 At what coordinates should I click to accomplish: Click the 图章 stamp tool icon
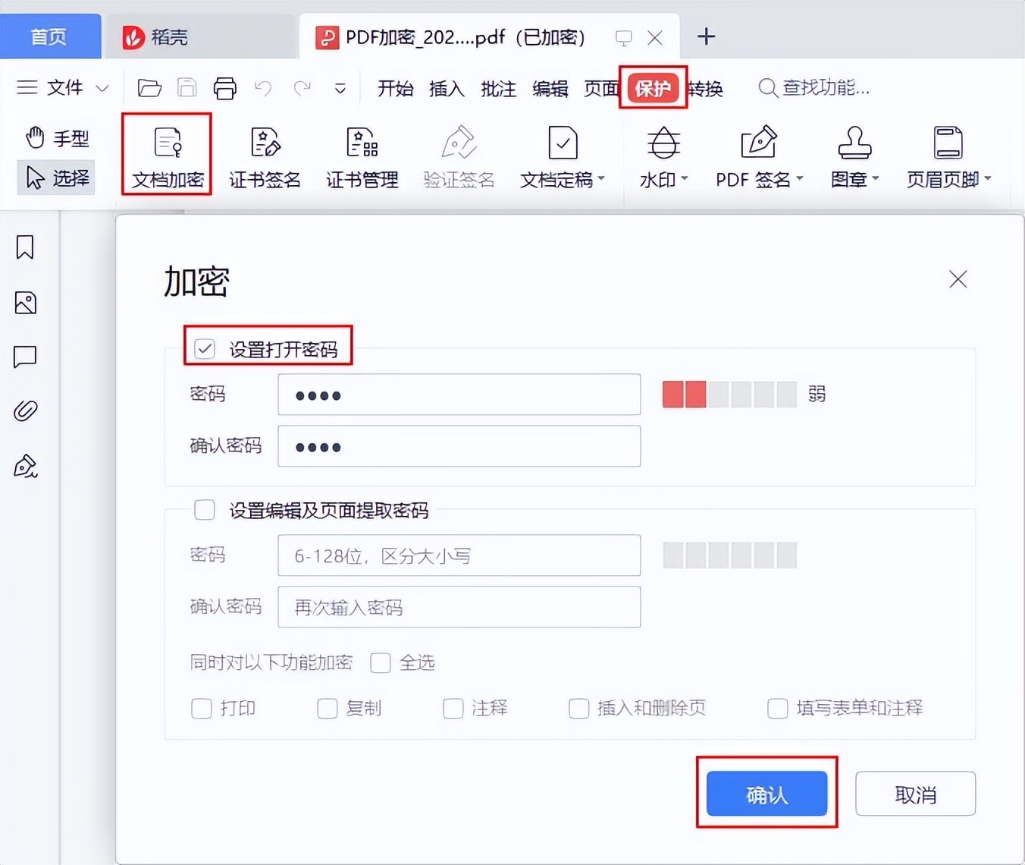point(854,143)
